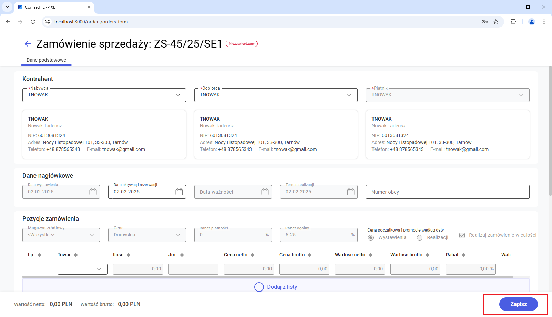The height and width of the screenshot is (317, 552).
Task: Open the Towar dropdown in table row
Action: (x=99, y=269)
